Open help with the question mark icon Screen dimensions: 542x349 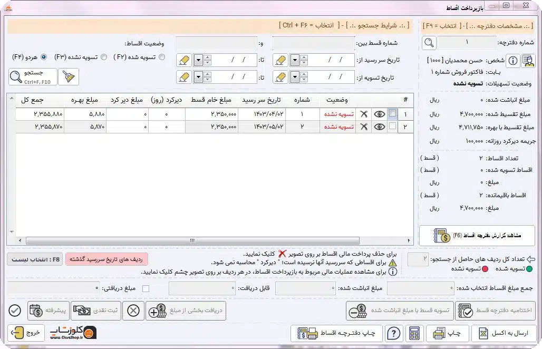[x=393, y=333]
